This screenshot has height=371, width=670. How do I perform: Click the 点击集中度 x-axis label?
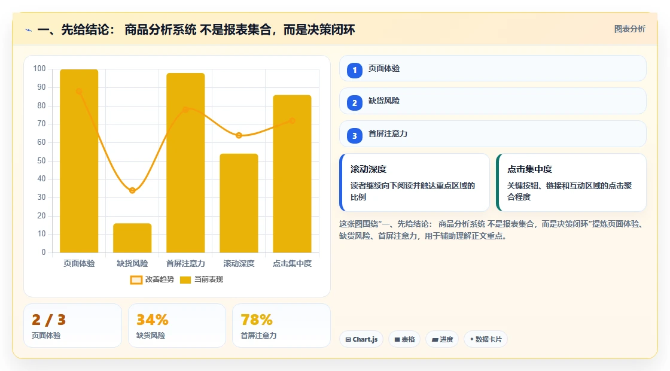pos(293,263)
